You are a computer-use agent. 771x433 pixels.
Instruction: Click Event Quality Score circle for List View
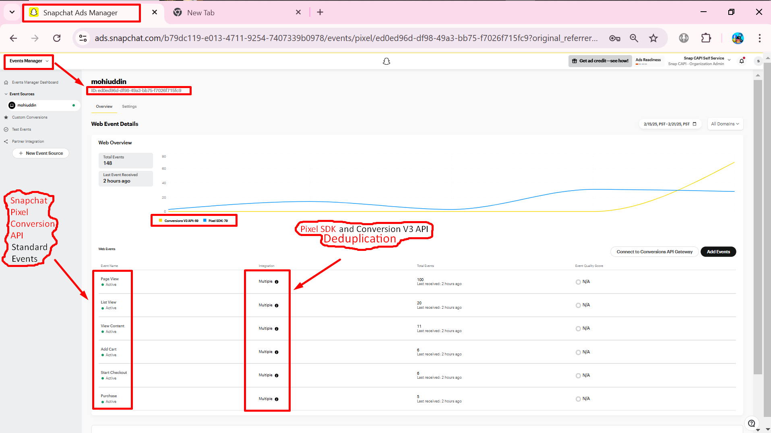[x=578, y=305]
